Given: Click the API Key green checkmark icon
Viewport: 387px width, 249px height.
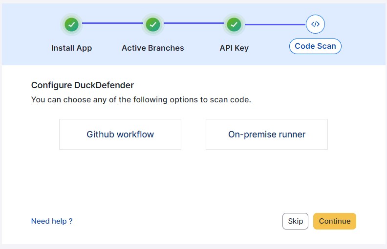Looking at the screenshot, I should click(x=234, y=24).
